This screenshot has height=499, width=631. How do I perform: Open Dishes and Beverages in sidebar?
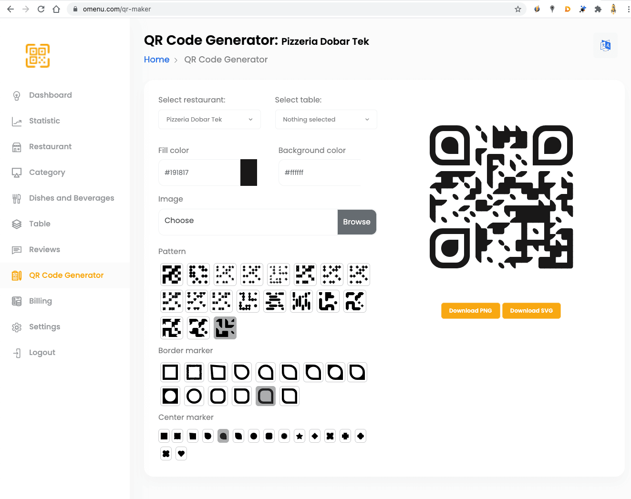pyautogui.click(x=72, y=198)
